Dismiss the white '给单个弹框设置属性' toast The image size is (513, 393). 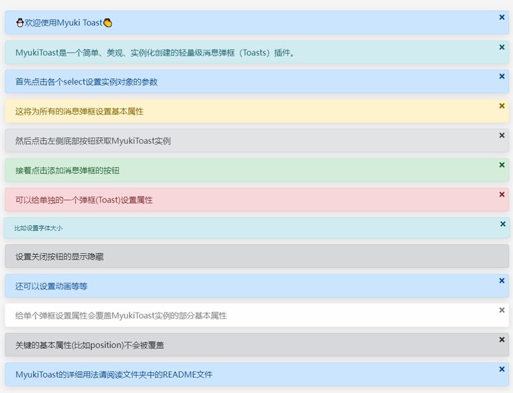click(502, 310)
